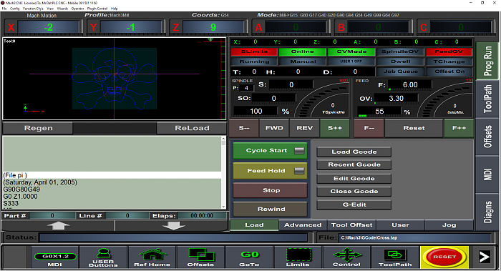Toggle Offset On
This screenshot has width=501, height=271.
coord(449,72)
